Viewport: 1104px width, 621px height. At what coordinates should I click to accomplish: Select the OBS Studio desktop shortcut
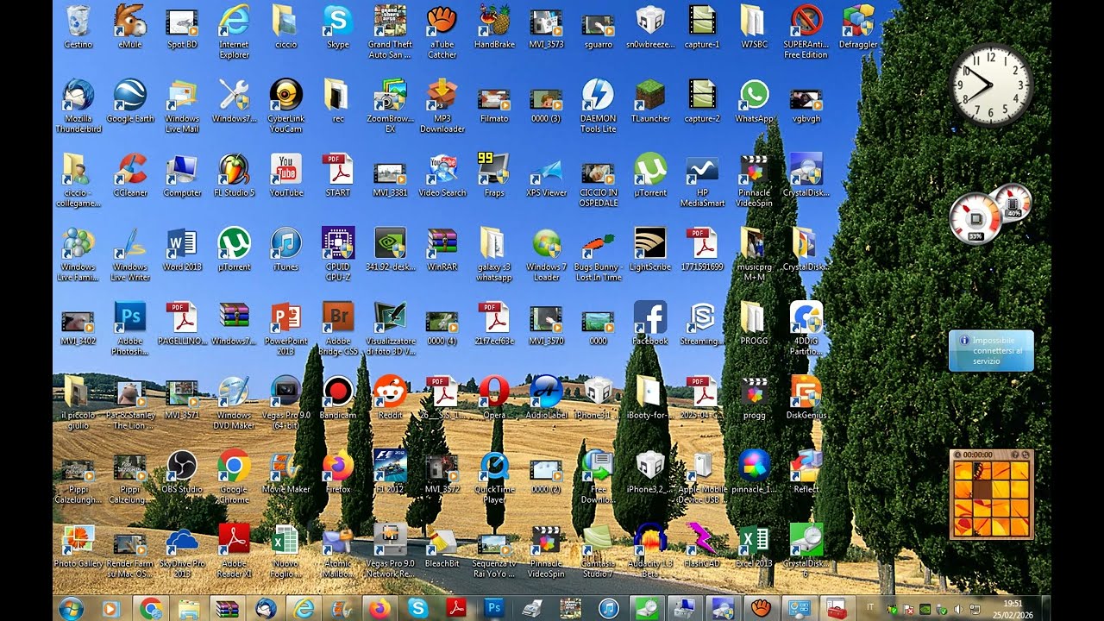(x=182, y=471)
